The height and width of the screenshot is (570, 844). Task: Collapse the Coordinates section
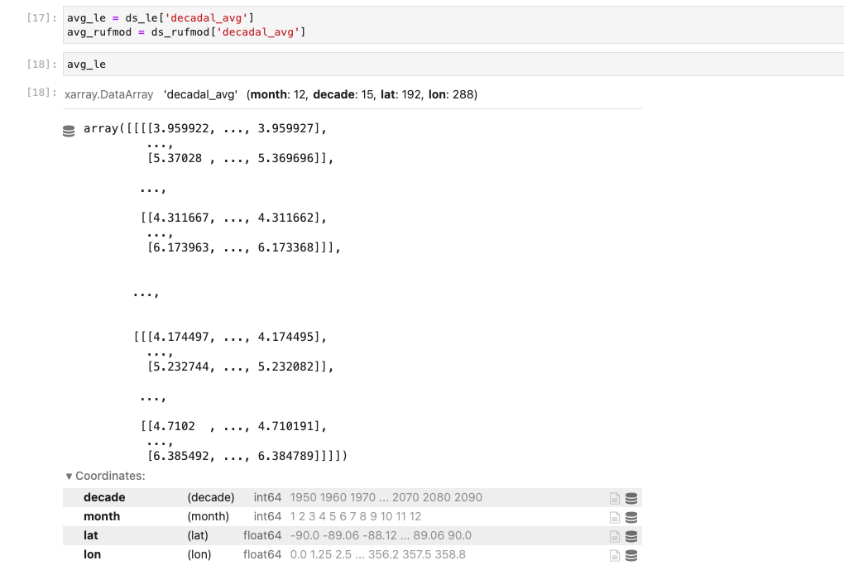pyautogui.click(x=106, y=476)
